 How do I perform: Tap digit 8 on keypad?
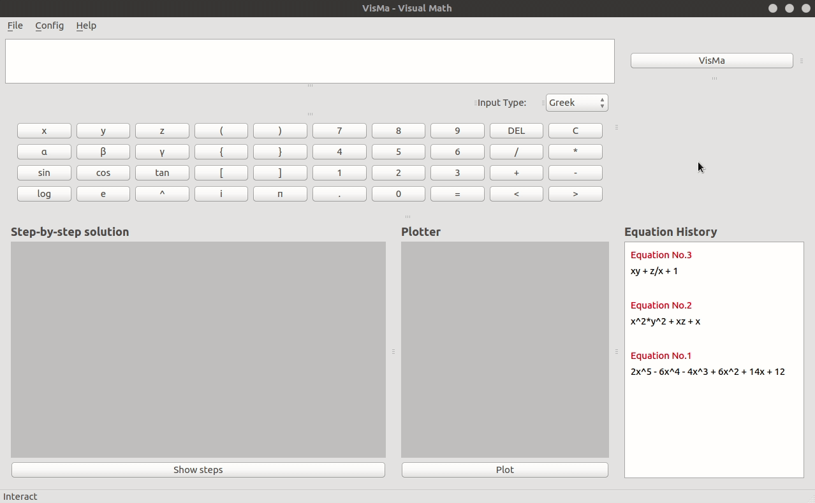pyautogui.click(x=399, y=131)
